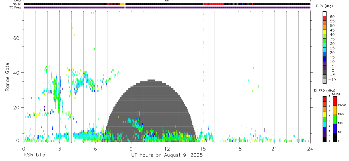
Task: Click the '10000' label on NOISE scale
Action: pos(341,105)
